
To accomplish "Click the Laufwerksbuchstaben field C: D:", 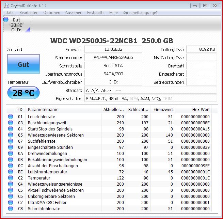I will (113, 82).
